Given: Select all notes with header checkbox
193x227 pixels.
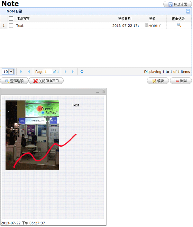Looking at the screenshot, I should (11, 19).
